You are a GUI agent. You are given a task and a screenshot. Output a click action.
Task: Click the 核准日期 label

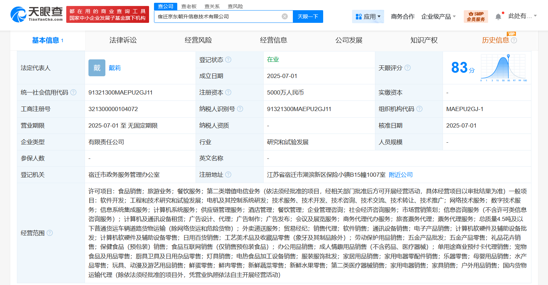(x=390, y=125)
